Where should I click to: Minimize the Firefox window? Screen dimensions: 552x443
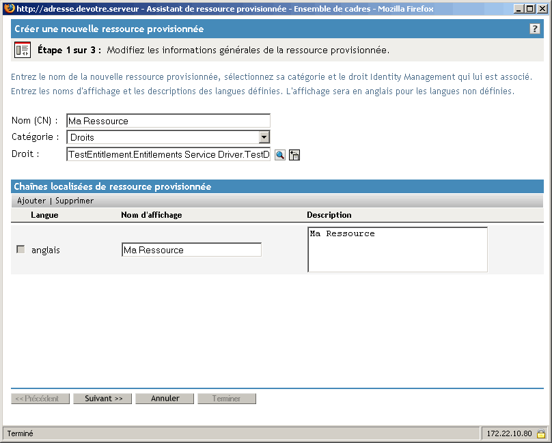tap(519, 9)
